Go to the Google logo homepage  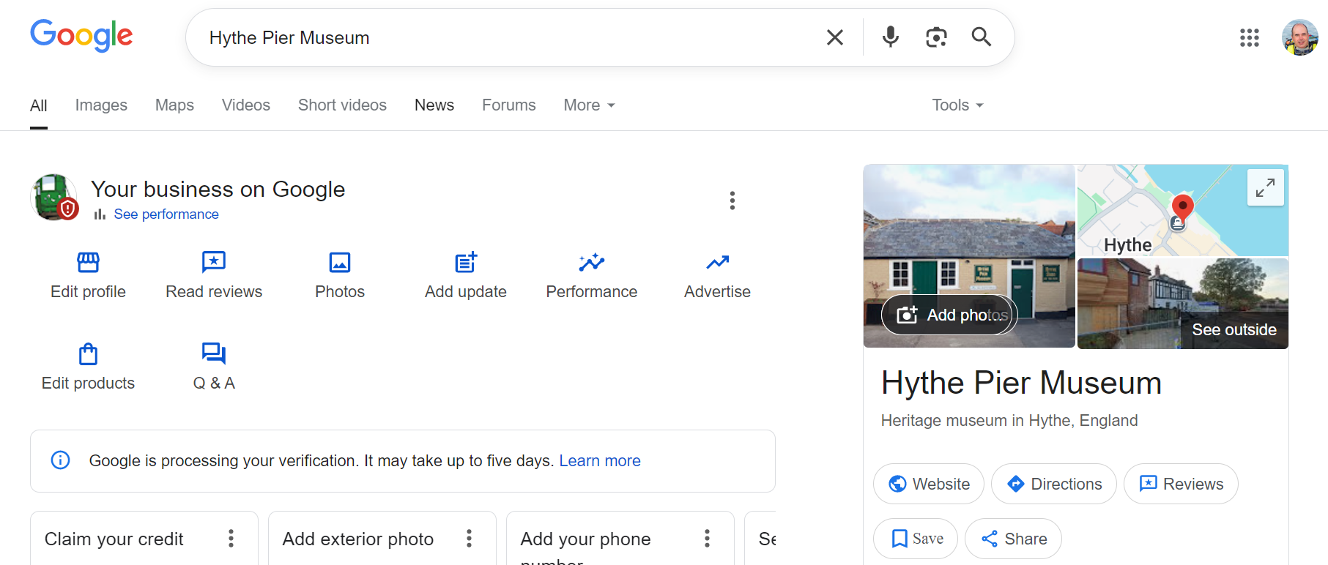tap(81, 35)
